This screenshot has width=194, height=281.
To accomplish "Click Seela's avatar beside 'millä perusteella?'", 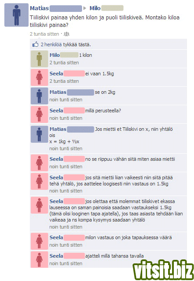I will tap(40, 115).
